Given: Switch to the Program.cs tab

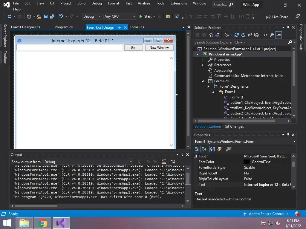Looking at the screenshot, I should tap(64, 27).
